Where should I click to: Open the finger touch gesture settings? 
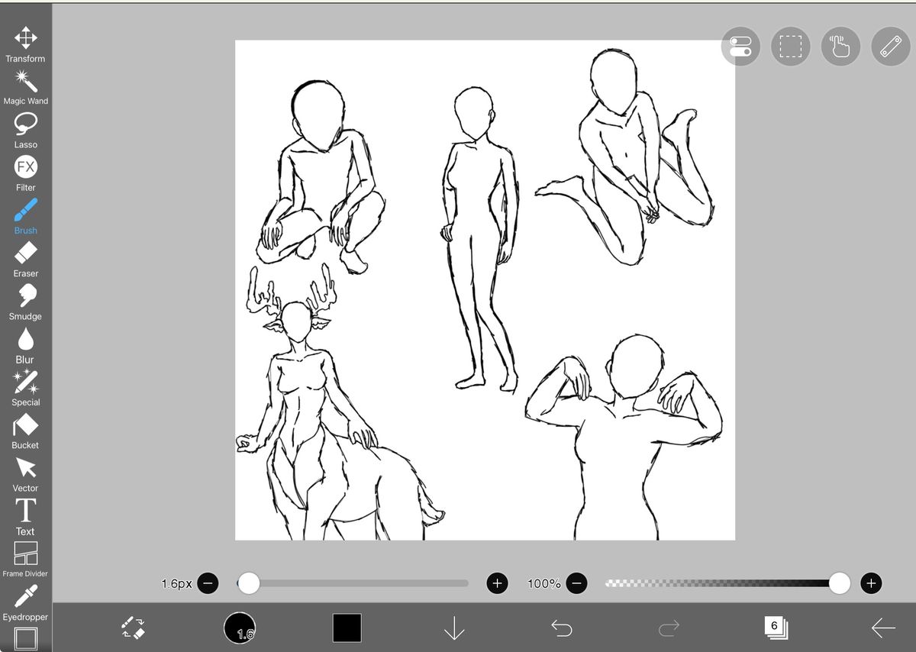pos(840,47)
